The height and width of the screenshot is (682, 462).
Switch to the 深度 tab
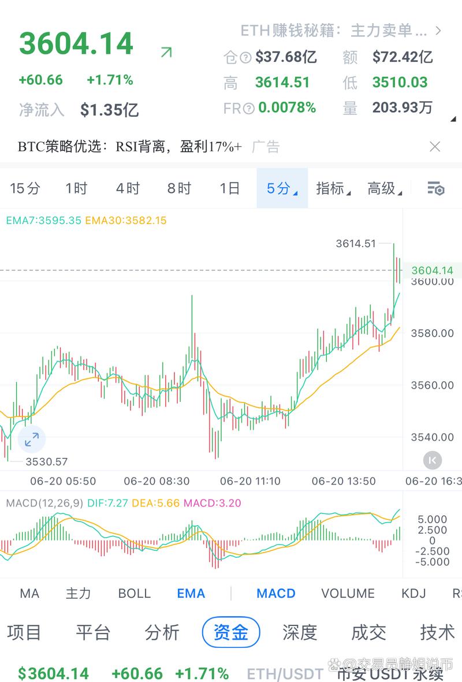pos(300,632)
